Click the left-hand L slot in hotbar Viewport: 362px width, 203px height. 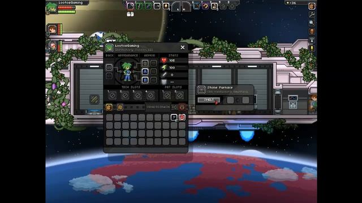[176, 6]
